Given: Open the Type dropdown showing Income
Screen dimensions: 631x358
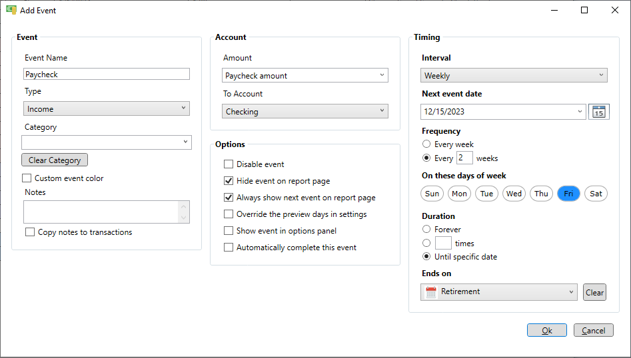Looking at the screenshot, I should (107, 108).
